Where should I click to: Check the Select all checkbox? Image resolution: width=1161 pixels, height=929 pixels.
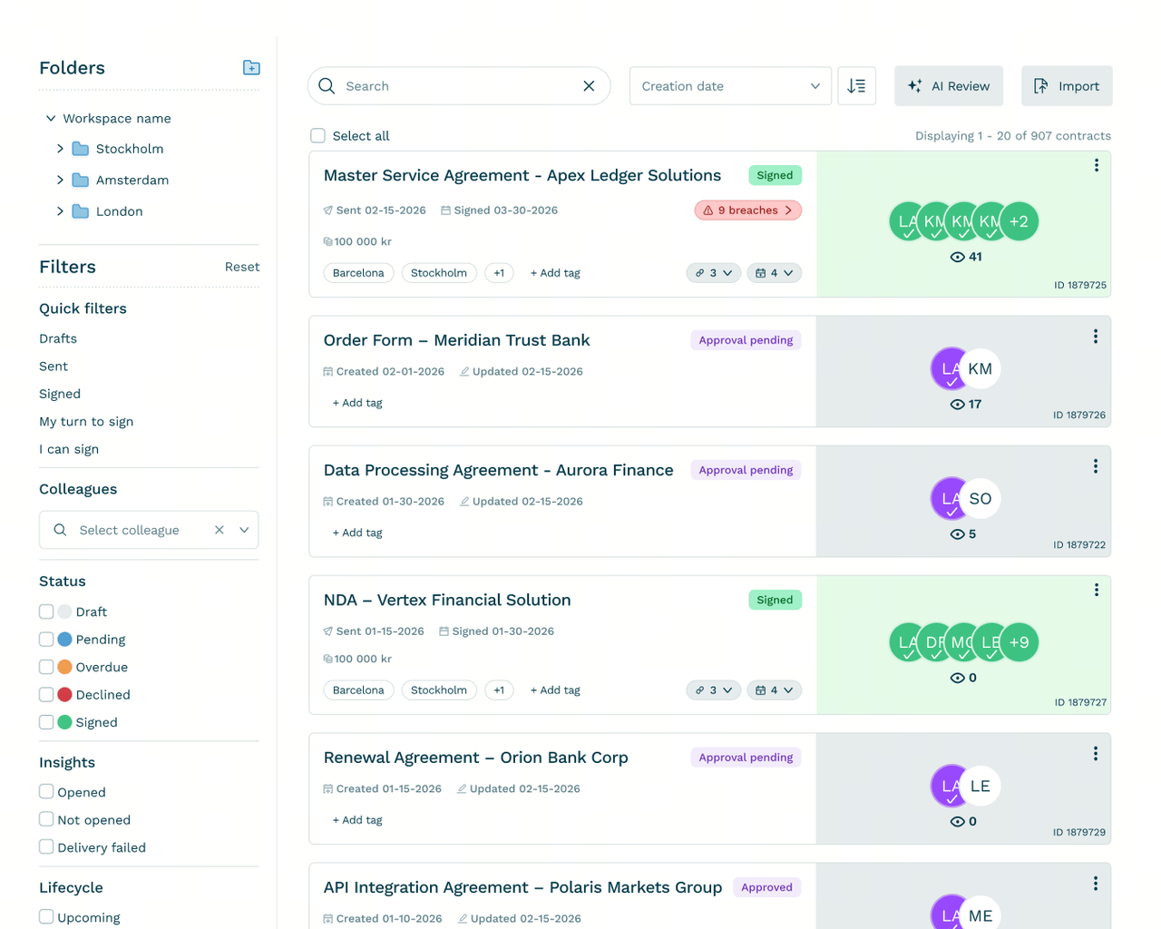(317, 136)
